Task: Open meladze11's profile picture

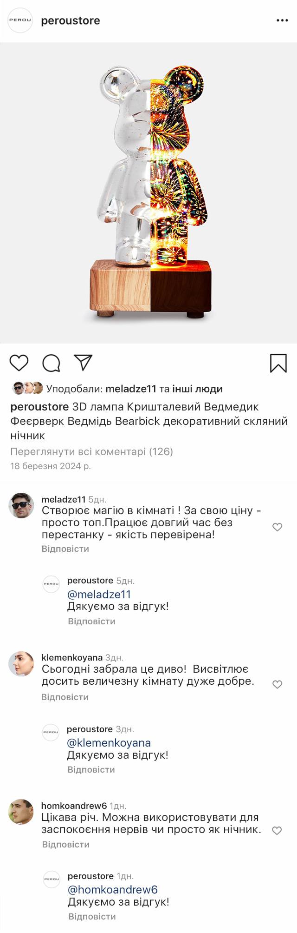Action: 21,505
